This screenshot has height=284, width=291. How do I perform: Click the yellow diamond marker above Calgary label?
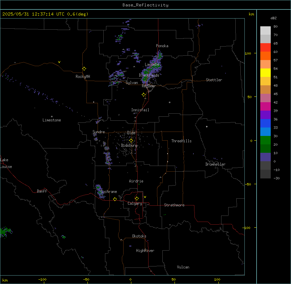[x=137, y=199]
